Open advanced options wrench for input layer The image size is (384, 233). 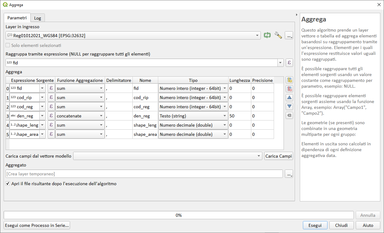click(278, 35)
